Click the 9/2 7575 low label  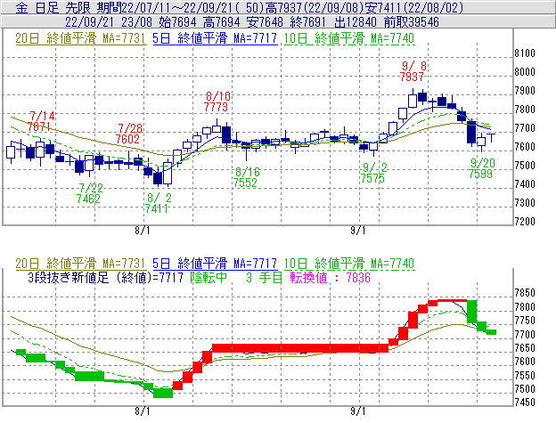373,173
